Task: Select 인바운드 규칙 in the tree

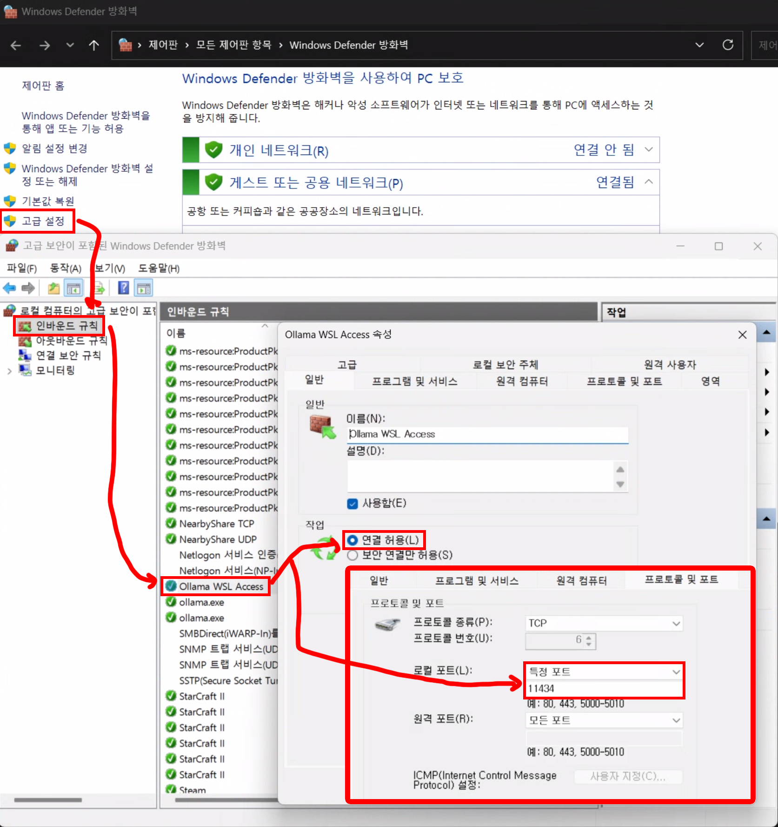Action: [66, 326]
